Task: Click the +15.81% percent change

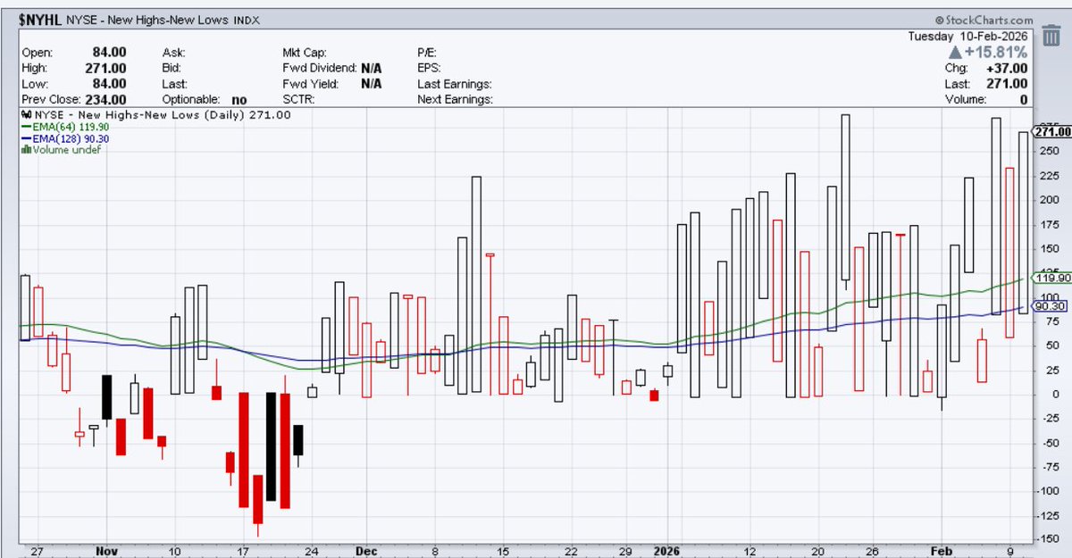Action: [996, 53]
